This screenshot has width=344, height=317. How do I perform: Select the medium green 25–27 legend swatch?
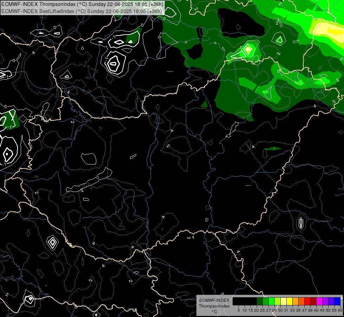(266, 301)
